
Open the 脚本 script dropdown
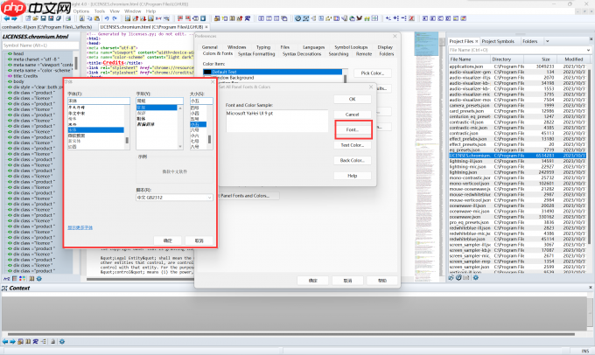pos(175,198)
